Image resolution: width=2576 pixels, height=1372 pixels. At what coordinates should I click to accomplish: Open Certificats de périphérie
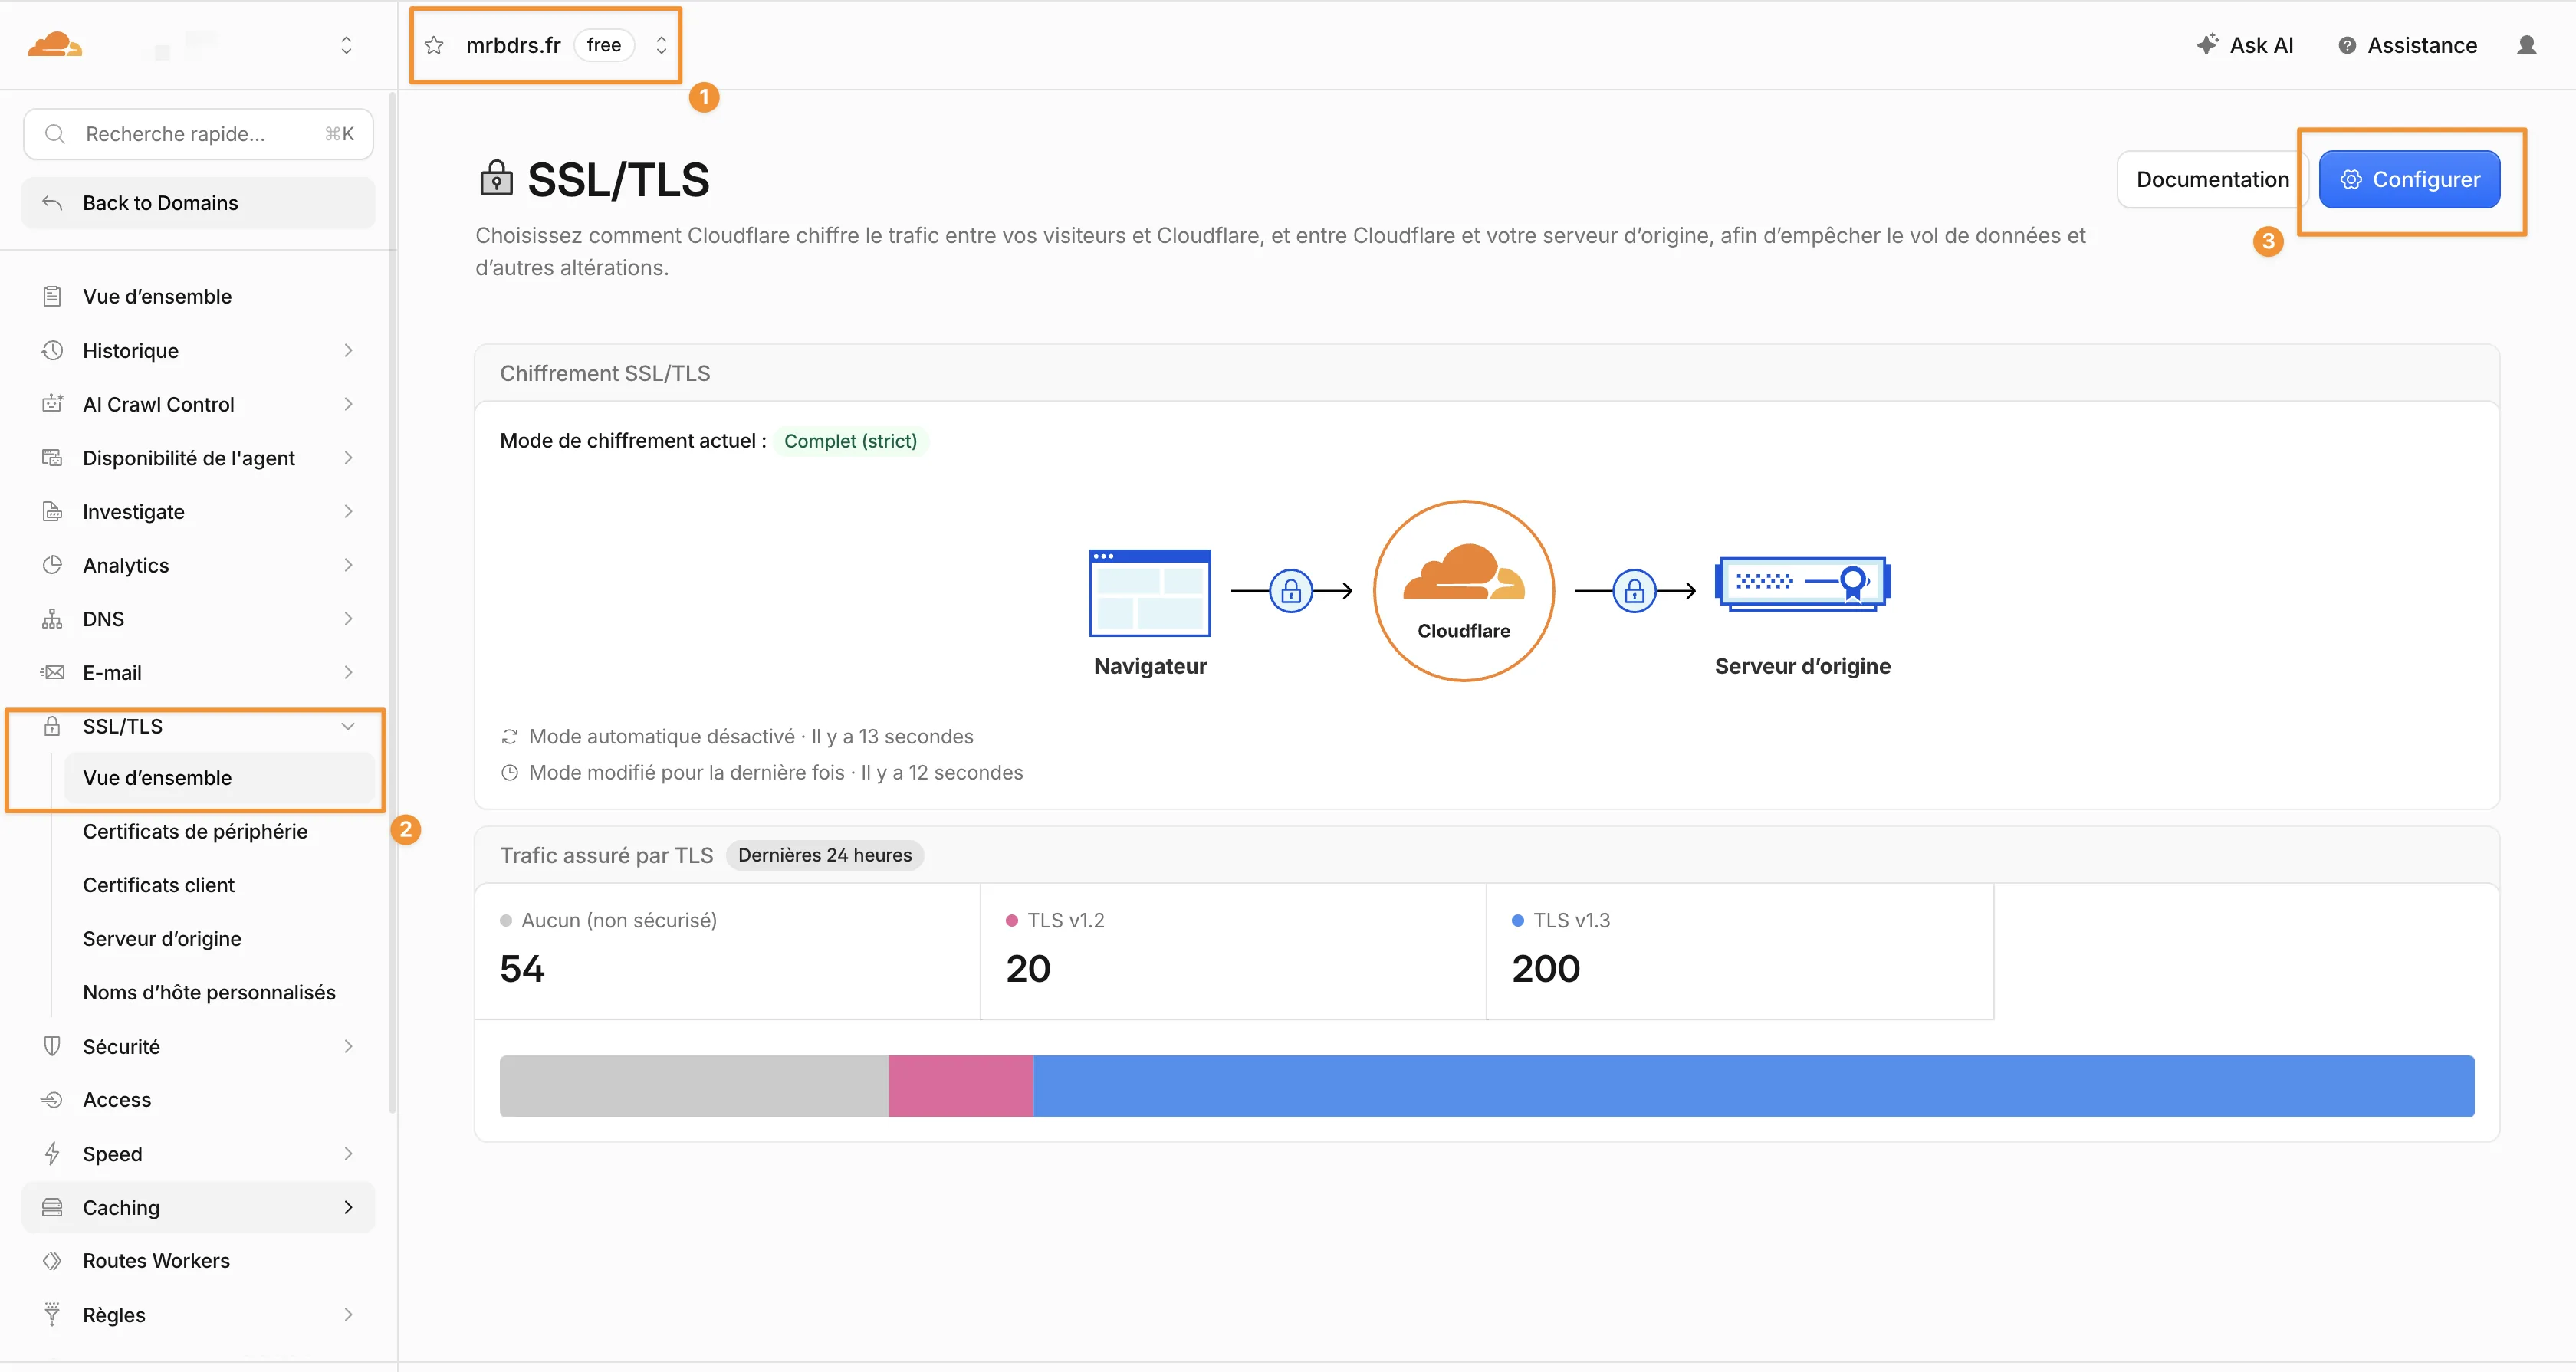click(x=195, y=832)
